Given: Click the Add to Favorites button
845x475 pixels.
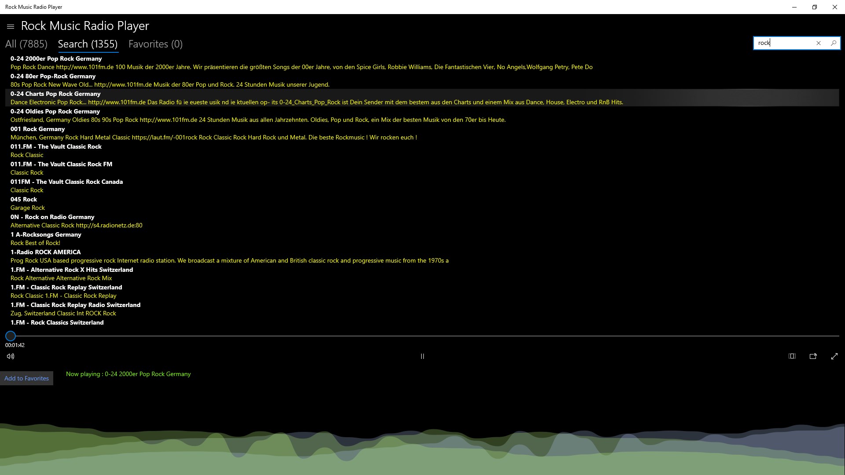Looking at the screenshot, I should tap(26, 378).
